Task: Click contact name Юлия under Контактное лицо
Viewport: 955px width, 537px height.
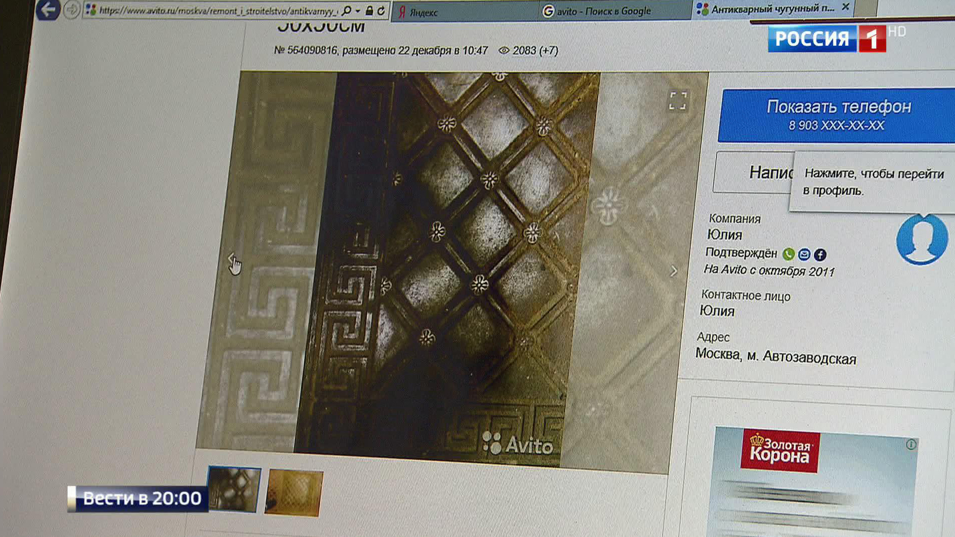Action: coord(717,311)
